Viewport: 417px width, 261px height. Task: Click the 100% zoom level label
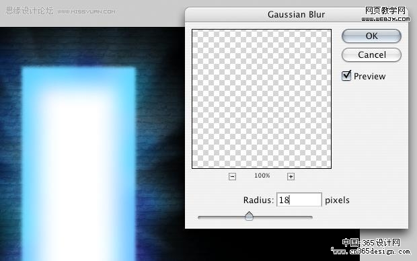[262, 176]
